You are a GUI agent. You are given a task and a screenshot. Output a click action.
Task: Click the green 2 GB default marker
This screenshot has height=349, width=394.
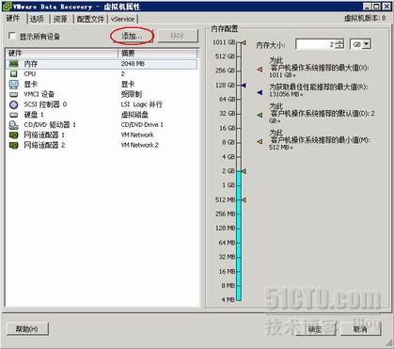[x=244, y=171]
